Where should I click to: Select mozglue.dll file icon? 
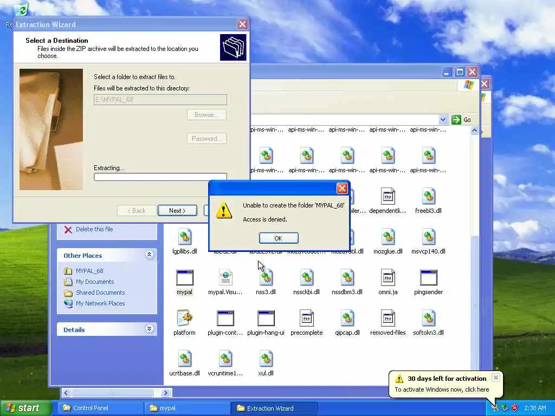click(388, 237)
